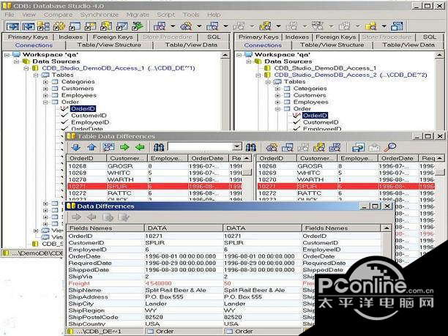Switch to left panel Primary Keys tab
This screenshot has width=448, height=336.
pos(28,37)
